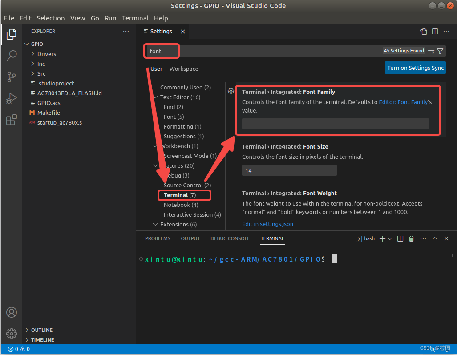The width and height of the screenshot is (457, 355).
Task: Select the Source Control icon
Action: tap(11, 77)
